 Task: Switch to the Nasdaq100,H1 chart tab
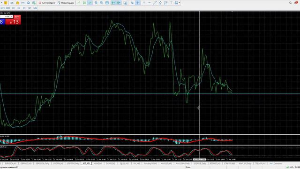point(150,163)
